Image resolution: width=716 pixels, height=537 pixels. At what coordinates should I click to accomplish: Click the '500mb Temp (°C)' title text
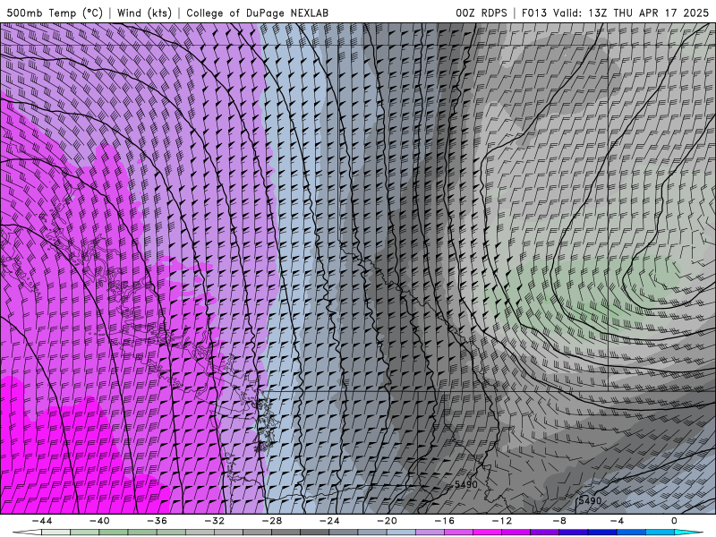(55, 13)
